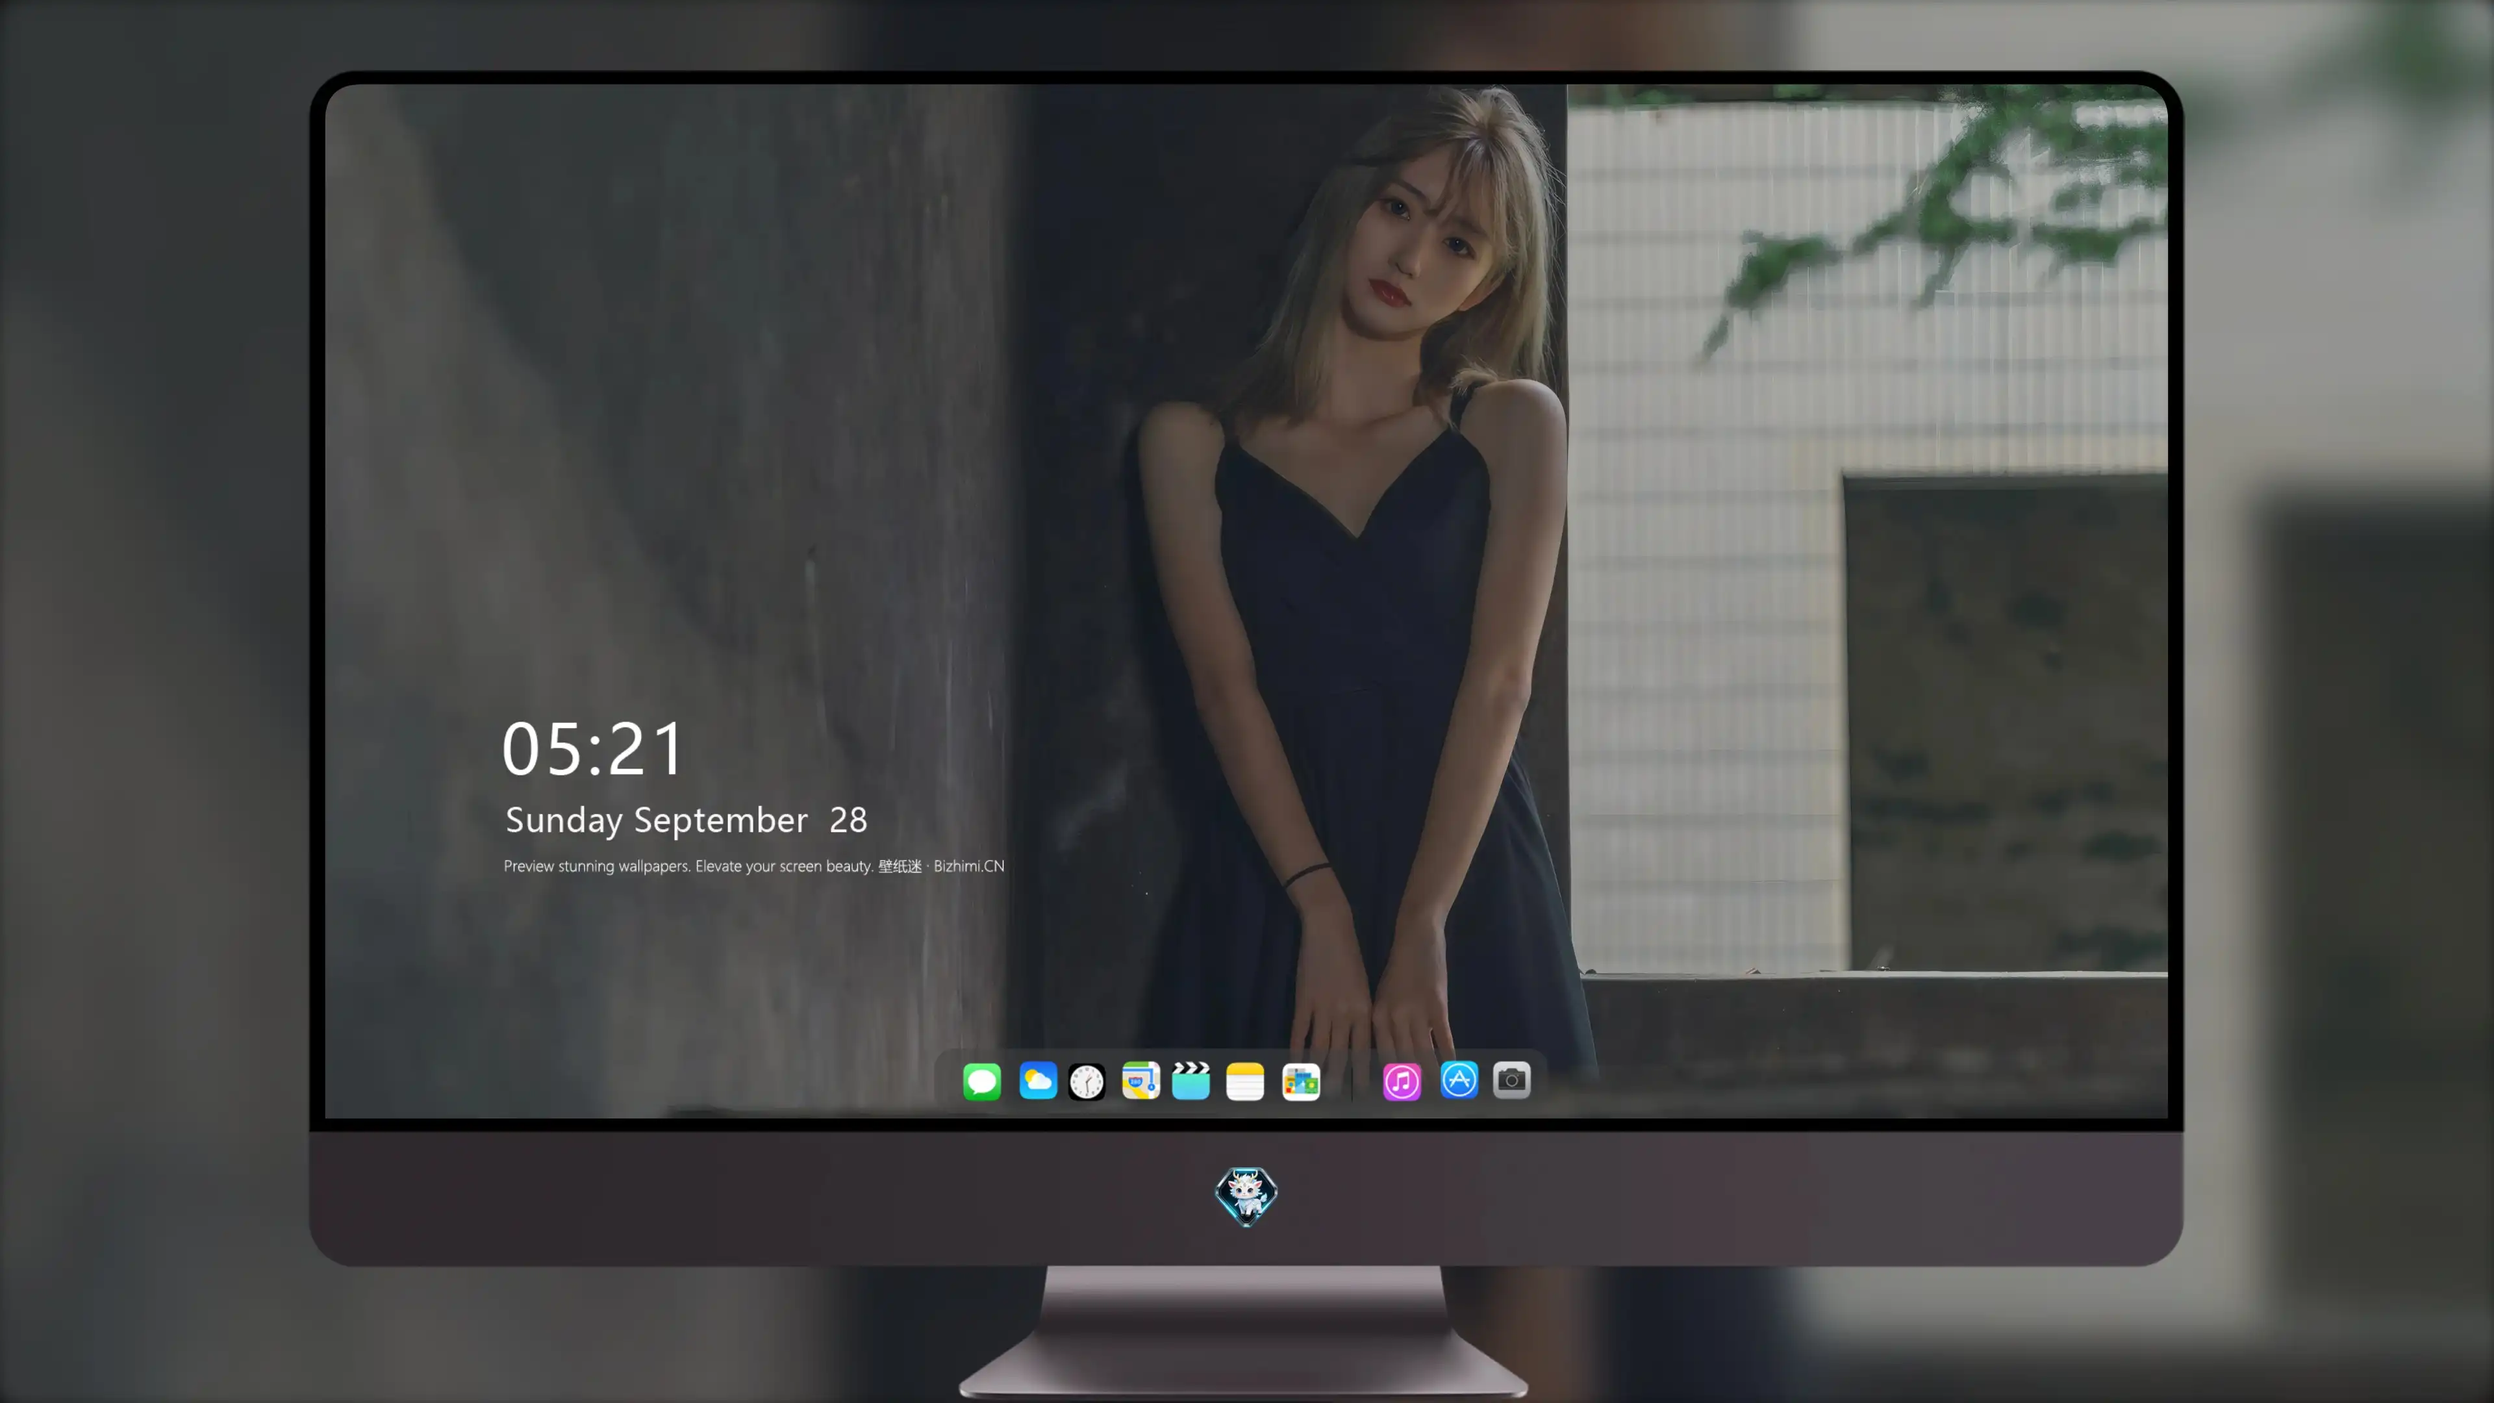Click the 05:21 clock display
The image size is (2494, 1403).
(592, 748)
